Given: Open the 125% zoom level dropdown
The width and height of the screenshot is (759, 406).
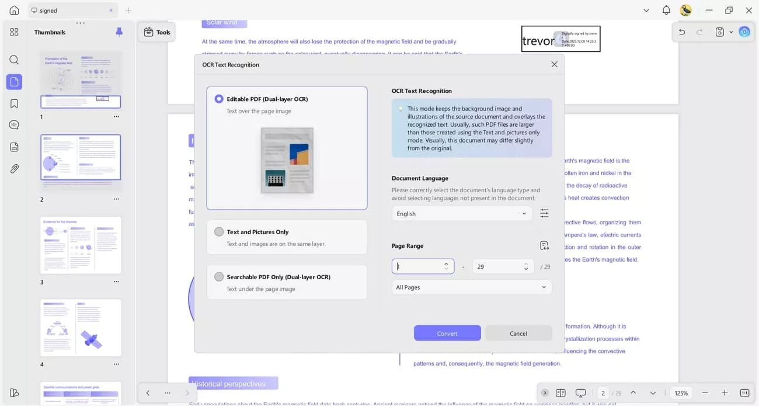Looking at the screenshot, I should [681, 393].
